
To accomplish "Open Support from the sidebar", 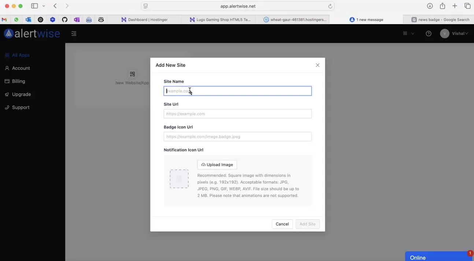I will click(7, 107).
